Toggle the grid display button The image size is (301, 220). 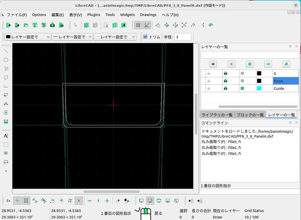point(138,25)
